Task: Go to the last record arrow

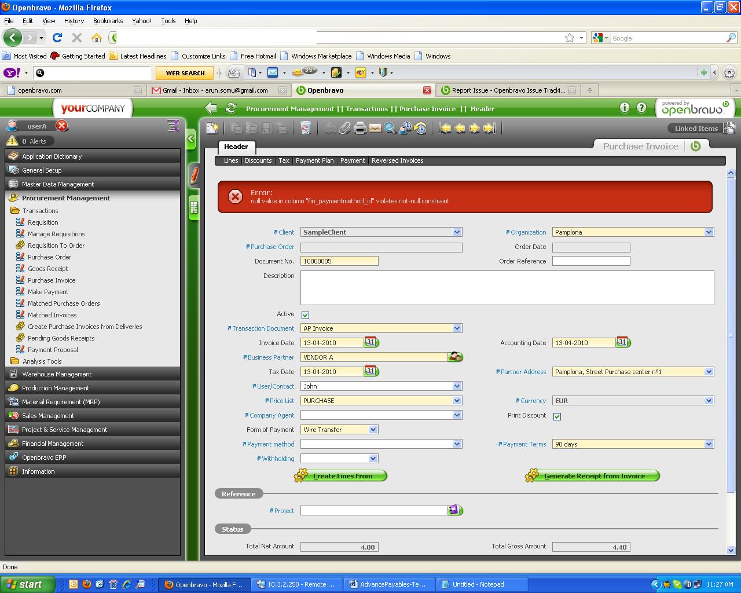Action: [490, 128]
